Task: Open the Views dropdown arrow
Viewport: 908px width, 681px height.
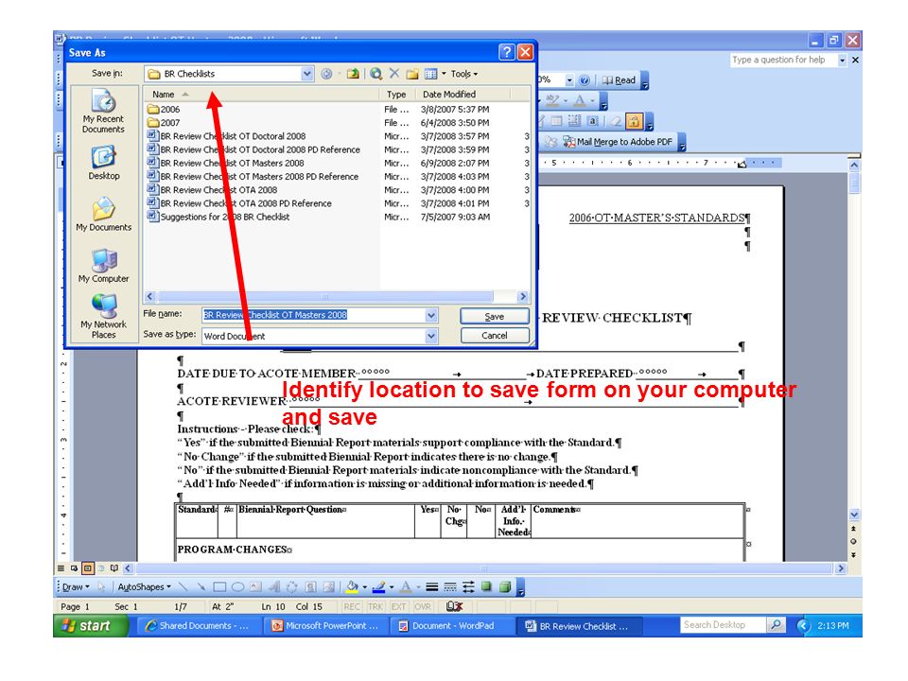Action: tap(445, 74)
